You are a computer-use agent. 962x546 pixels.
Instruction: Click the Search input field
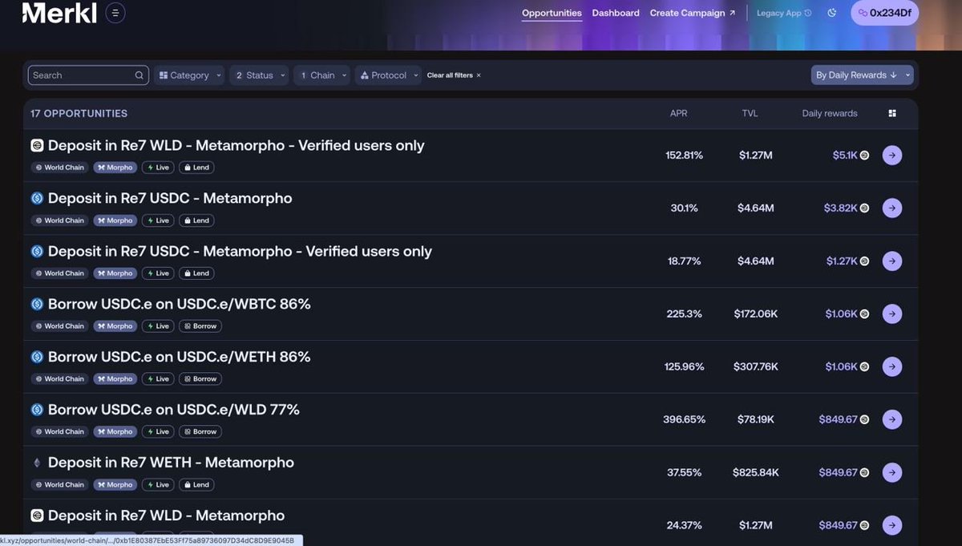(x=88, y=75)
